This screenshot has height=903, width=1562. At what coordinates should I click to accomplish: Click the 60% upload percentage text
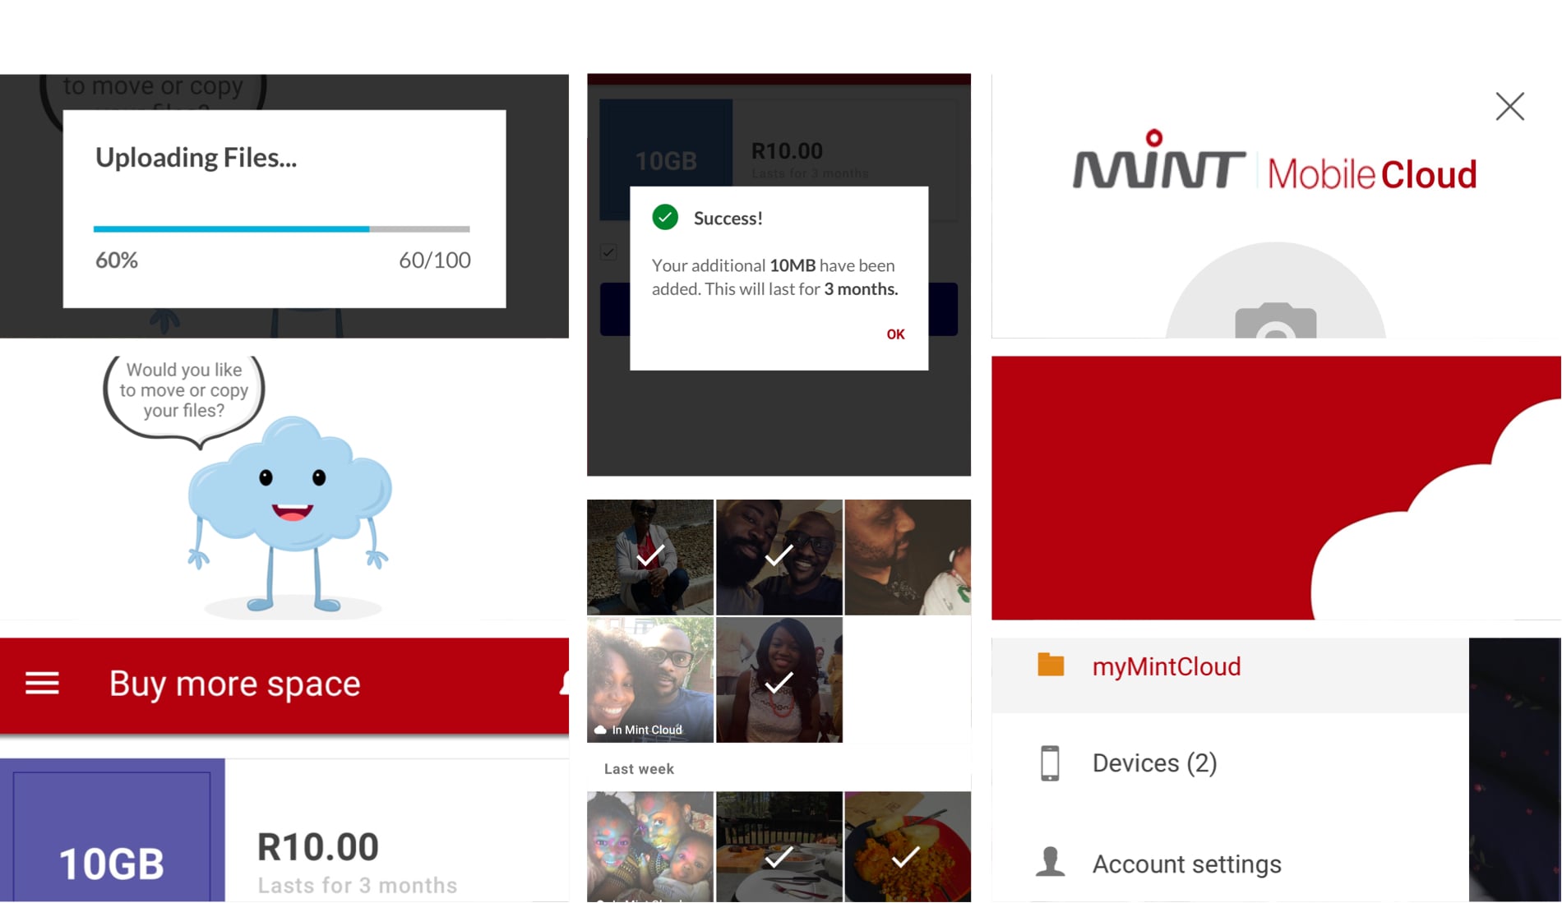(117, 260)
